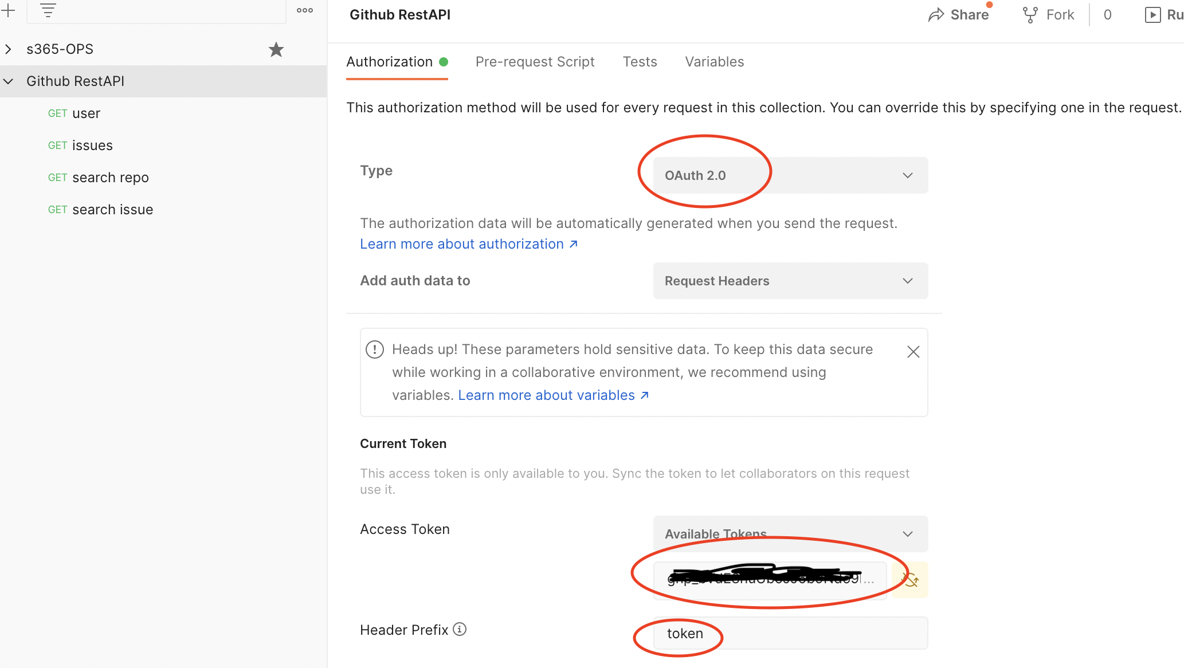
Task: Switch to the Pre-request Script tab
Action: 535,62
